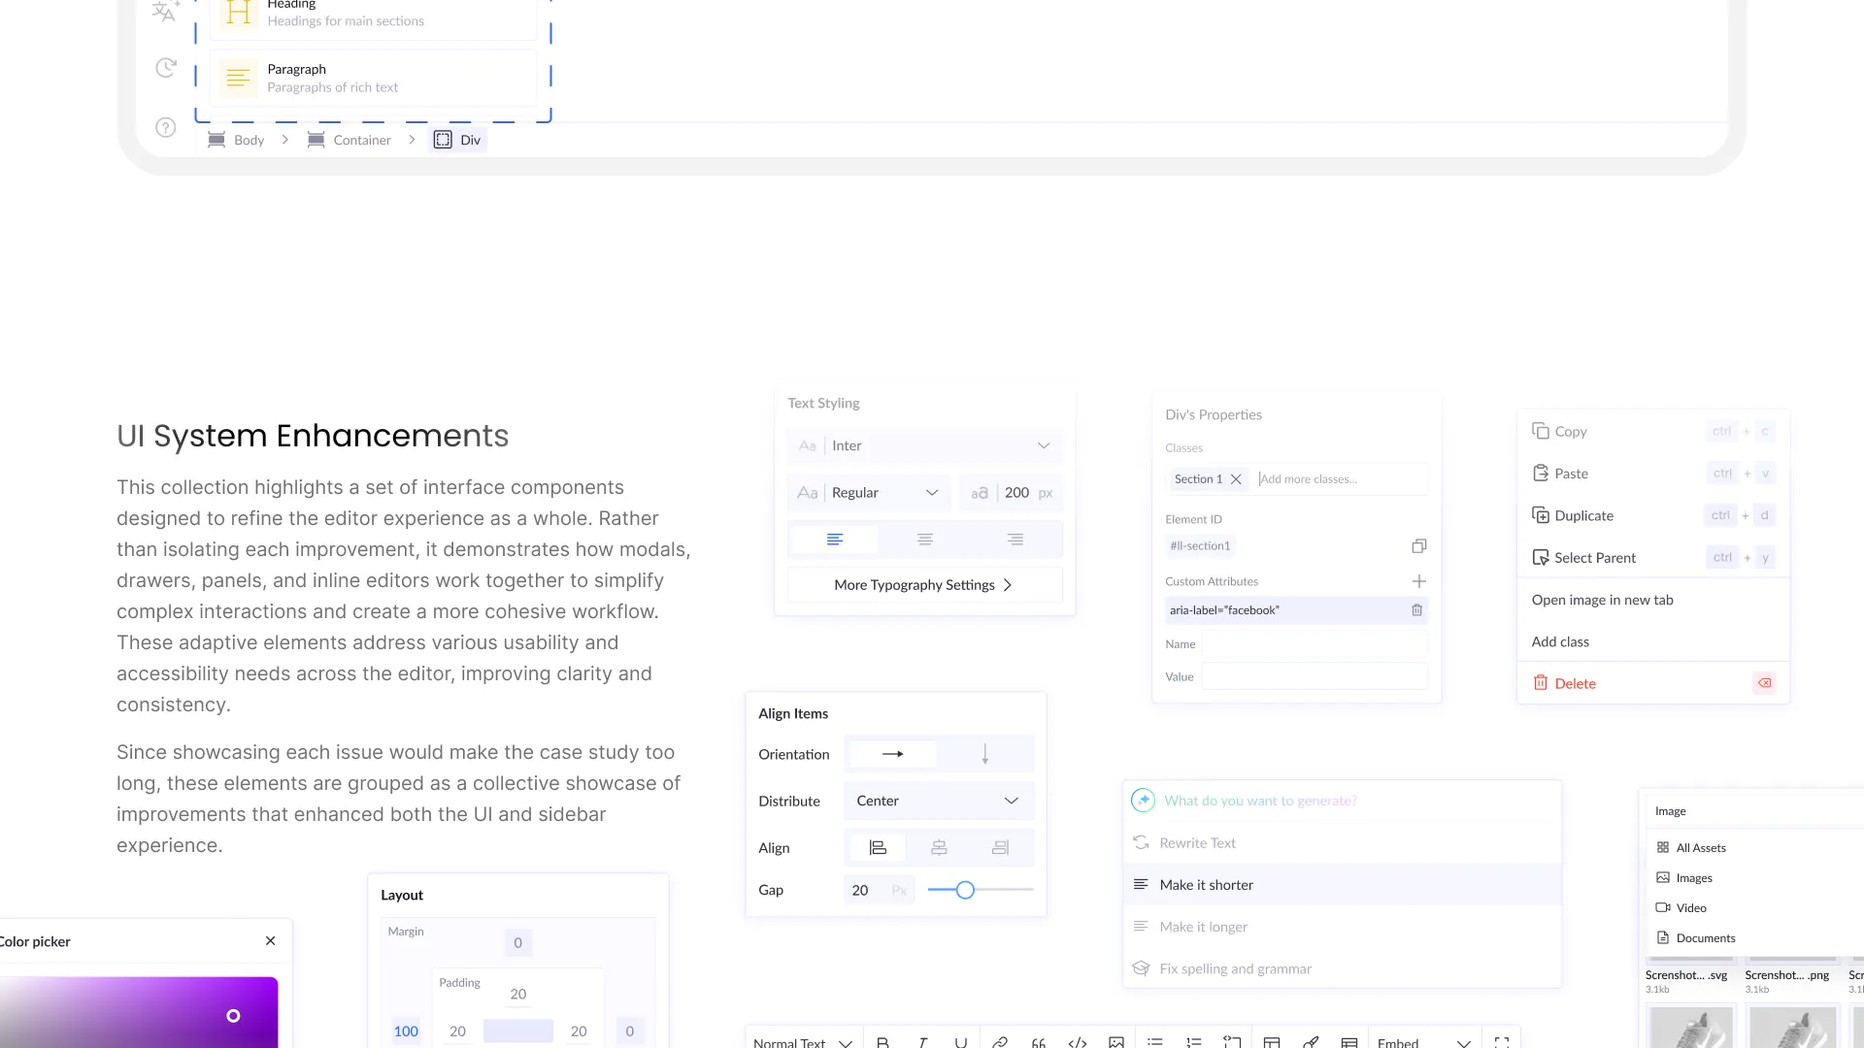Click copy icon next to Element ID

pos(1418,546)
